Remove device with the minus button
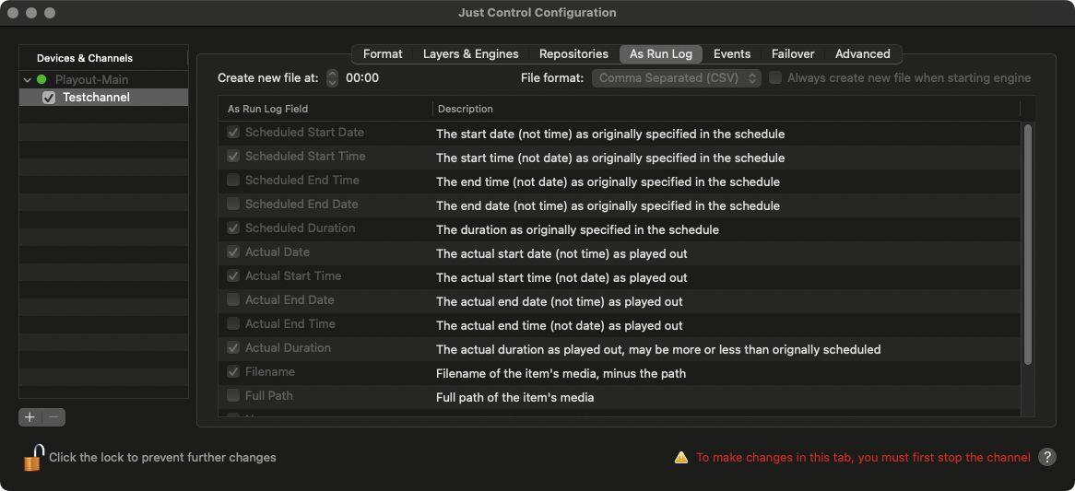 (53, 417)
